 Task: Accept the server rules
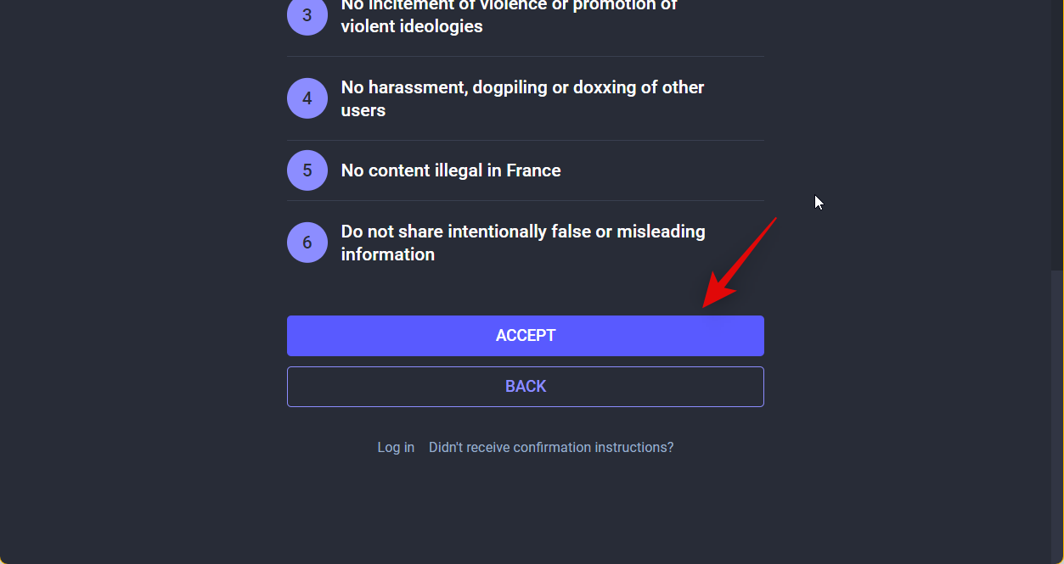525,336
